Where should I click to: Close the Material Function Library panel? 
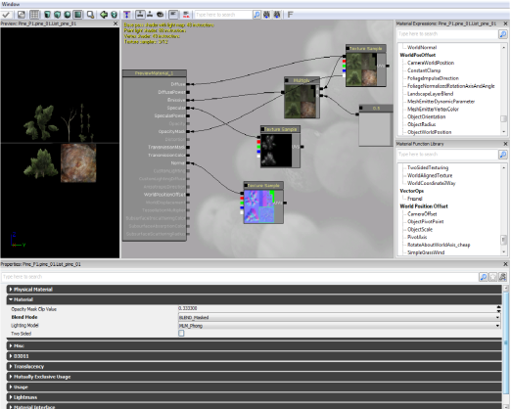tap(505, 144)
